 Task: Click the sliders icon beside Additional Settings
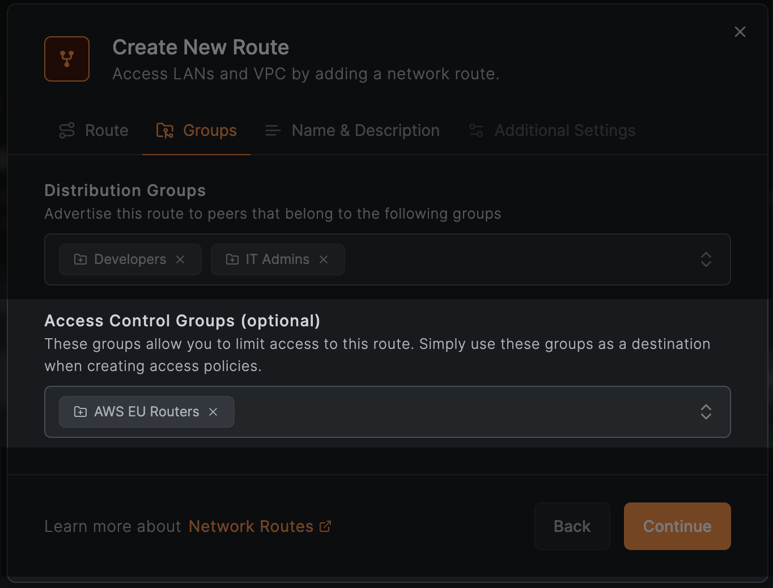click(x=475, y=130)
